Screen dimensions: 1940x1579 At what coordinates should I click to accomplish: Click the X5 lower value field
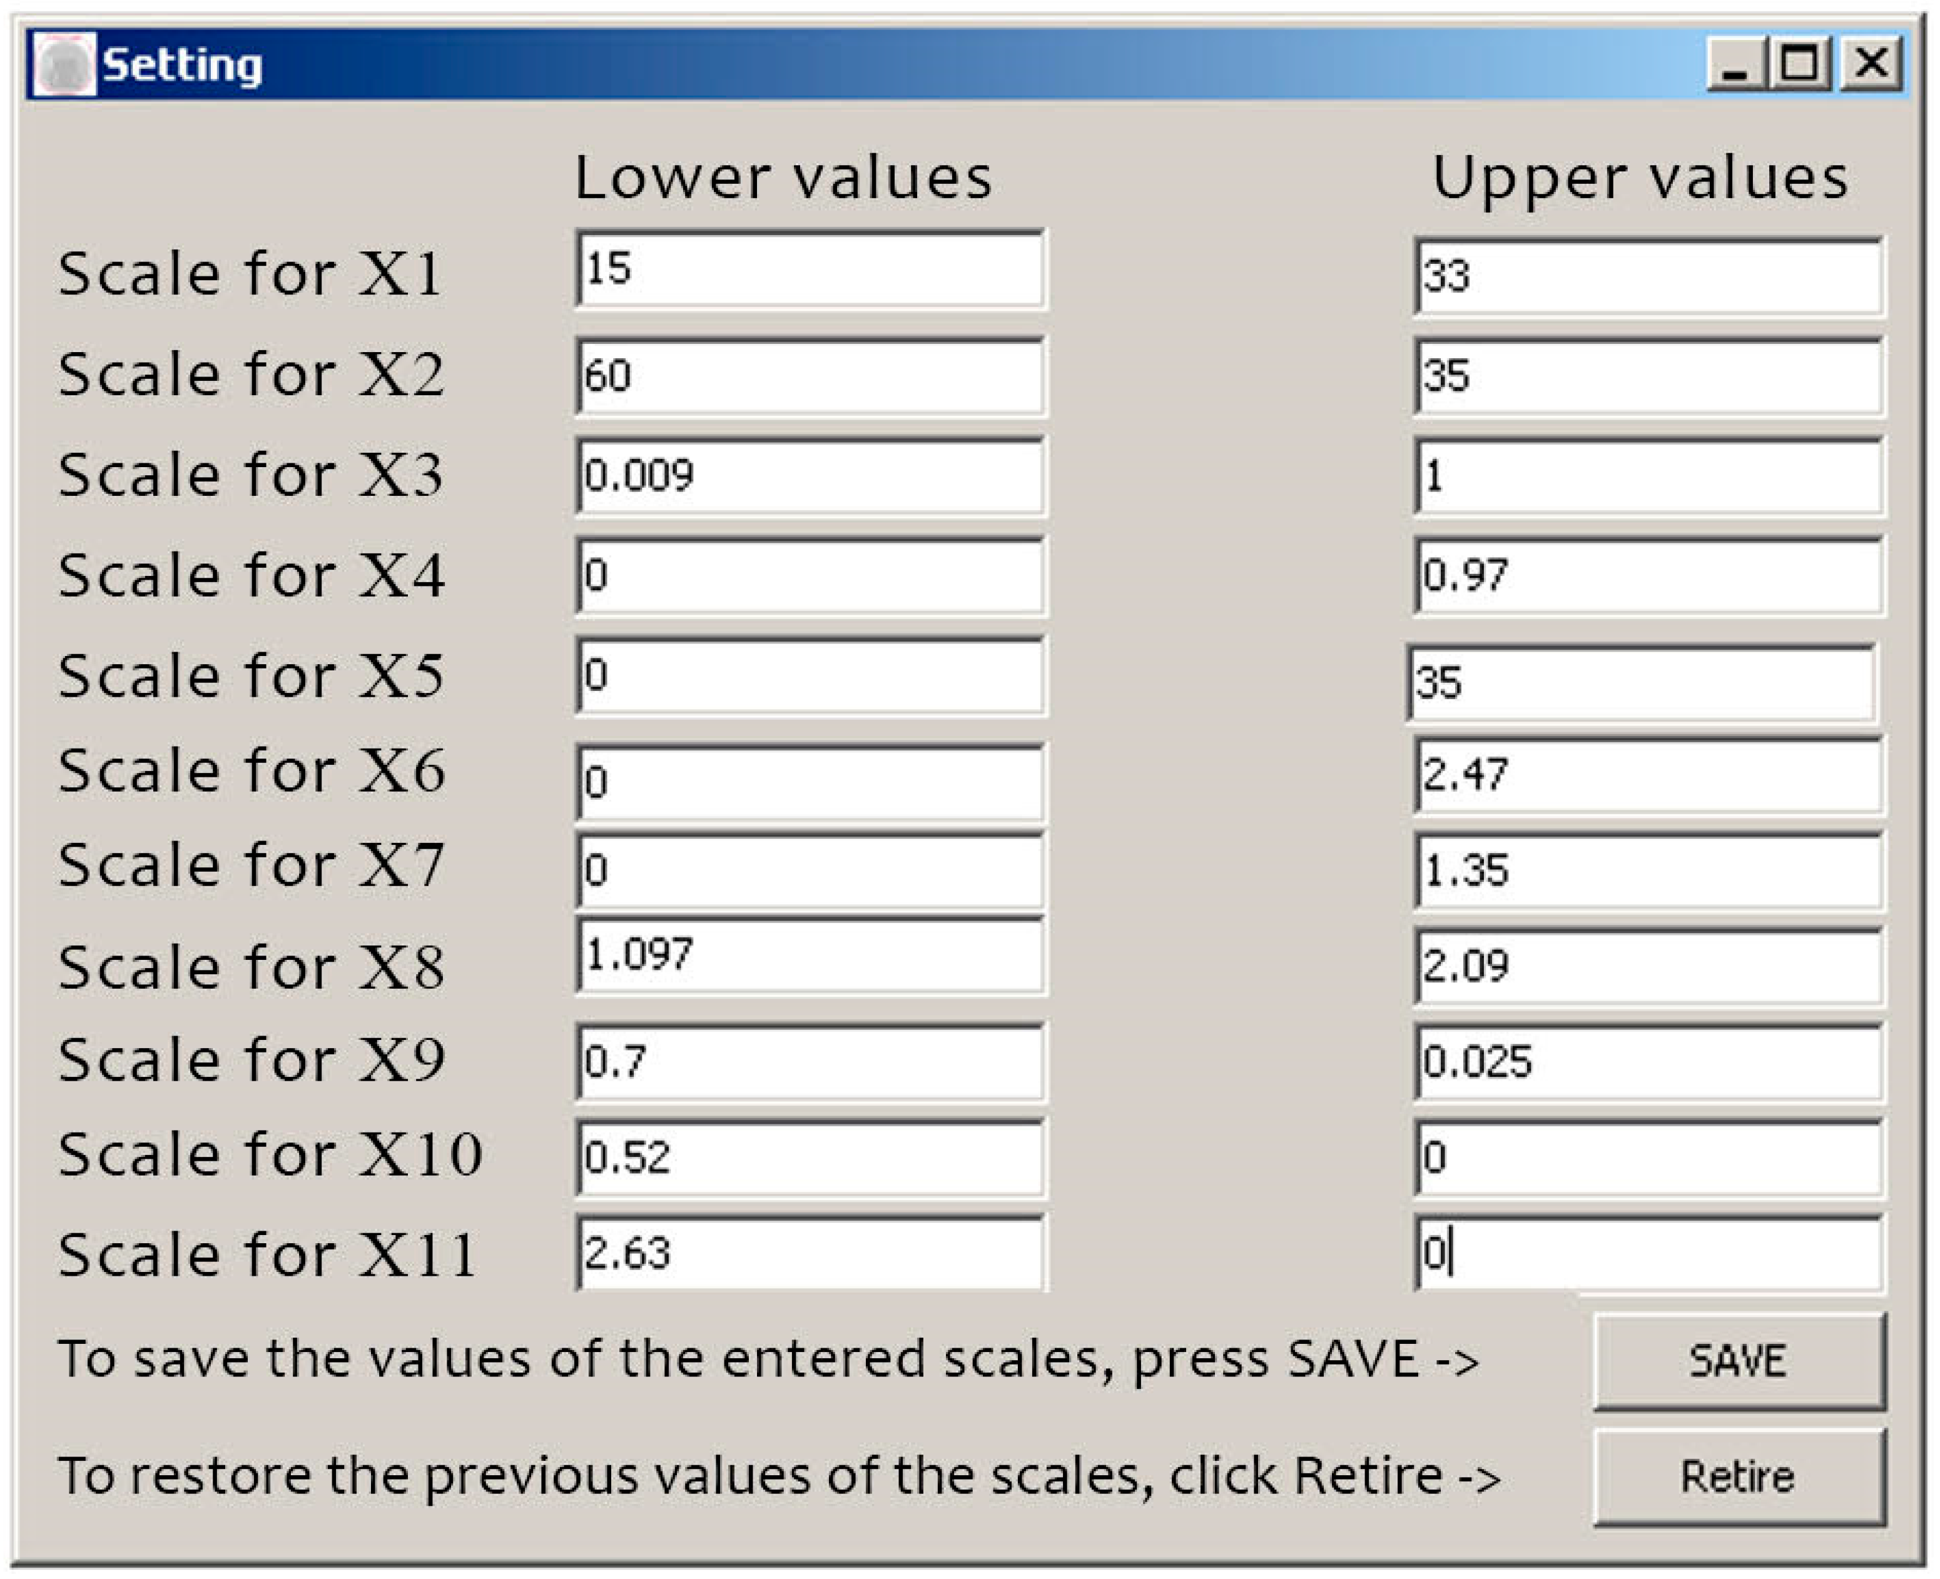(810, 676)
